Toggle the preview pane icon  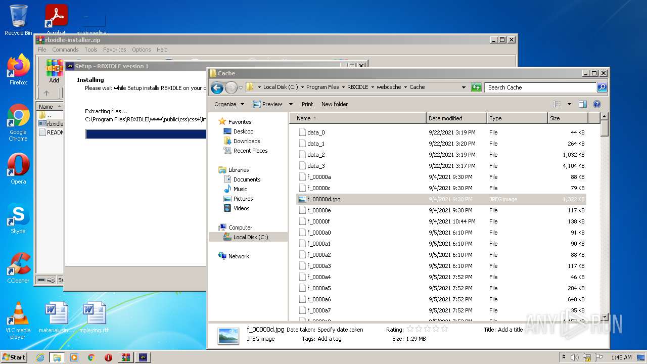pos(583,104)
